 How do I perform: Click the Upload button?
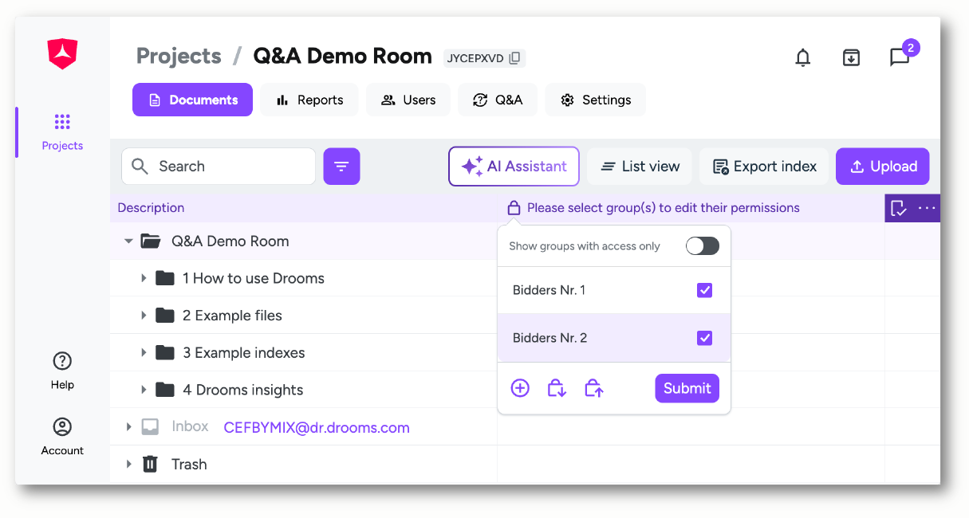882,167
